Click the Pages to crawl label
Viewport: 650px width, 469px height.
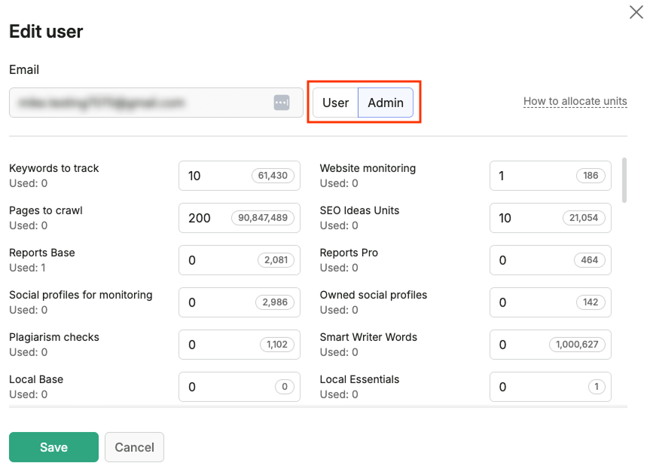[x=46, y=210]
